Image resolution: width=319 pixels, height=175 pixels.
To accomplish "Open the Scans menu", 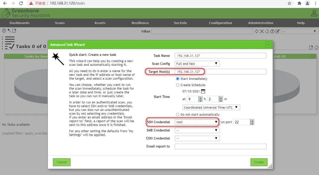I will click(60, 23).
